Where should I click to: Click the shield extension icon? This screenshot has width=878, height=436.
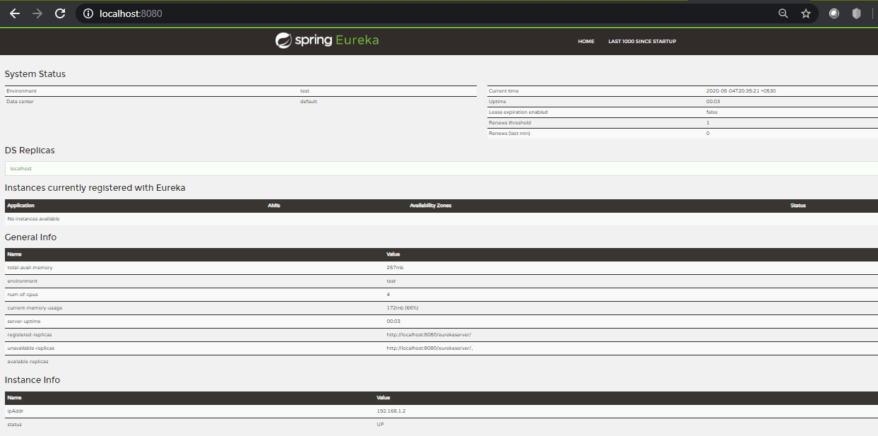click(x=855, y=13)
